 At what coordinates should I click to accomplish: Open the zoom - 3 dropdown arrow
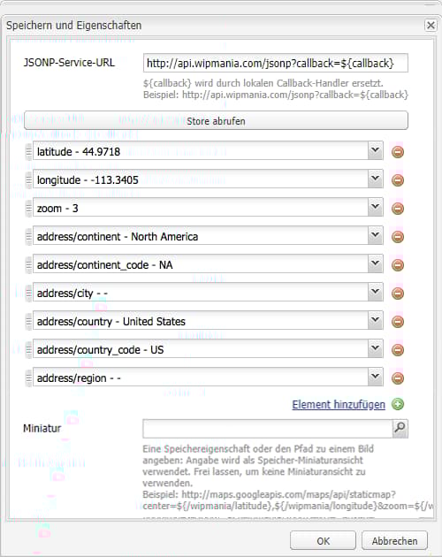pos(375,207)
